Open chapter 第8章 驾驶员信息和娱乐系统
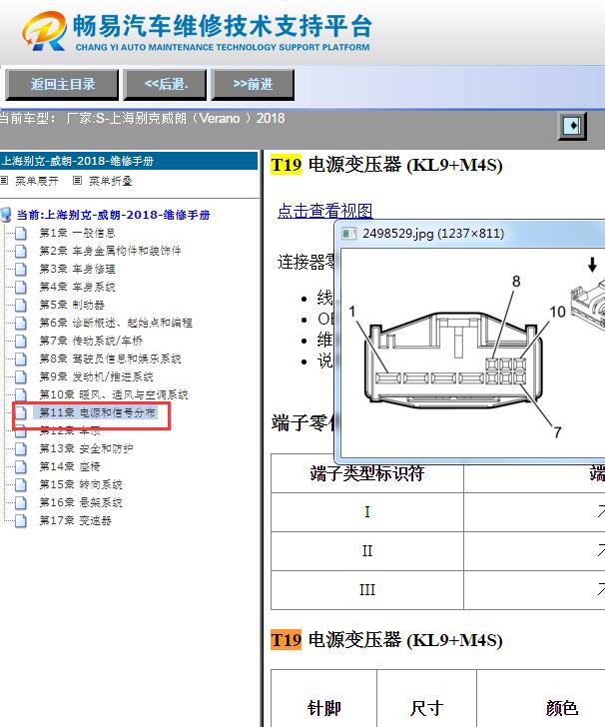Image resolution: width=605 pixels, height=727 pixels. [110, 359]
